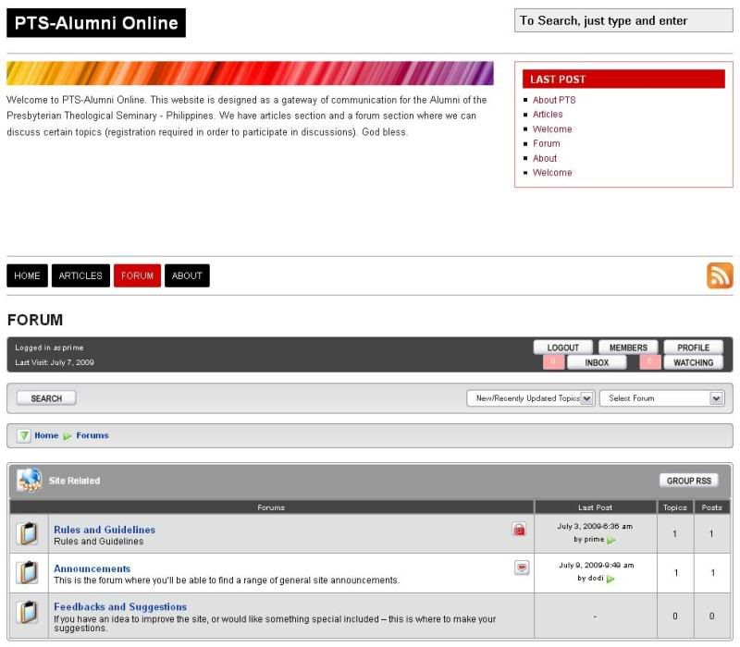Open the About link in Last Post
This screenshot has height=647, width=740.
545,158
